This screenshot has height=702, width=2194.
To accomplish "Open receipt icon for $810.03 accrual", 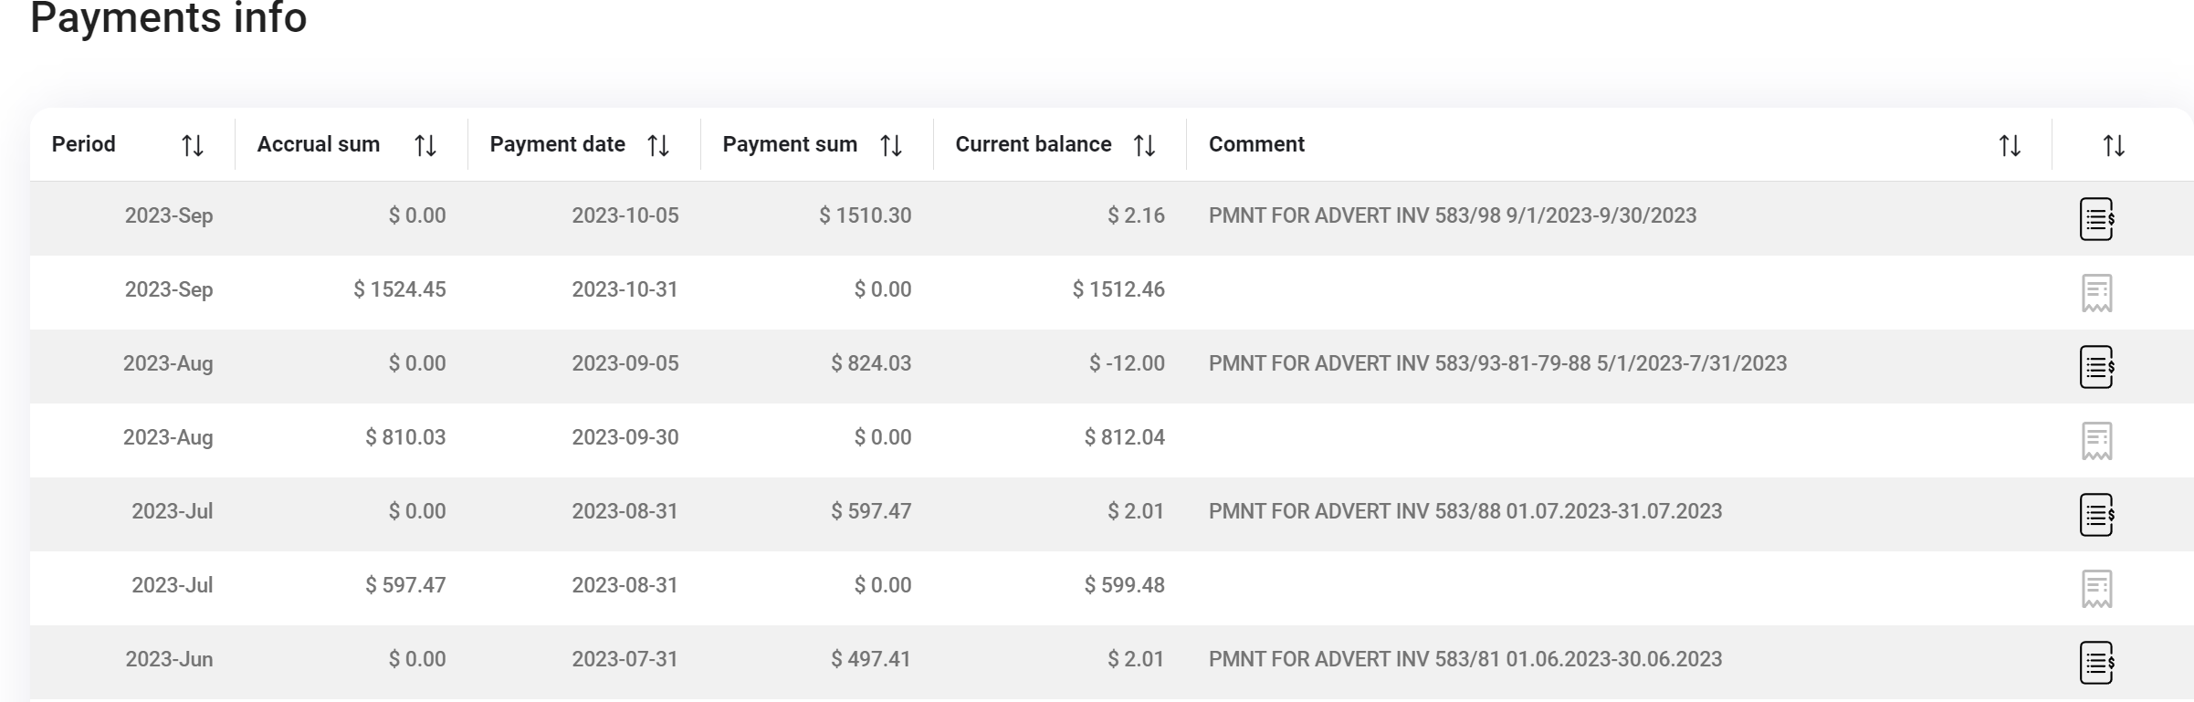I will click(x=2096, y=441).
